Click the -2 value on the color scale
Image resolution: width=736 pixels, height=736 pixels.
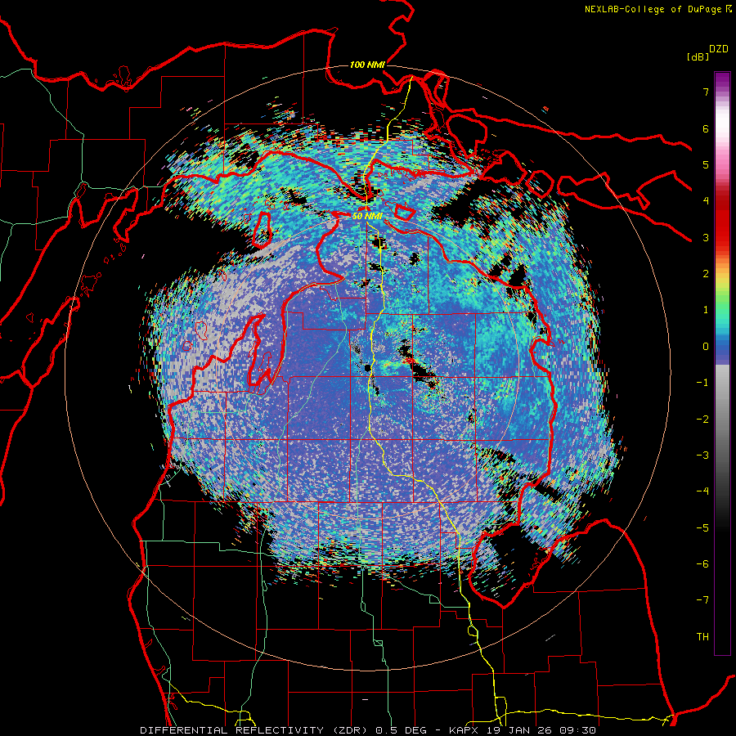tap(702, 420)
